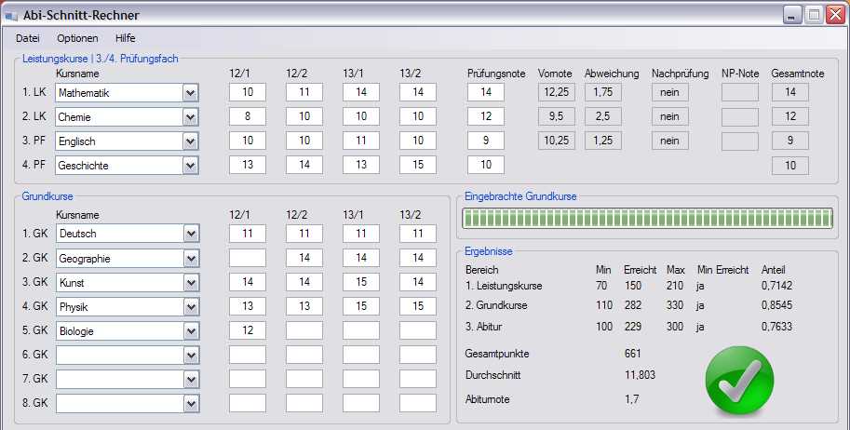Click Chemie Abweichung value 2,5
This screenshot has width=850, height=430.
coord(602,116)
